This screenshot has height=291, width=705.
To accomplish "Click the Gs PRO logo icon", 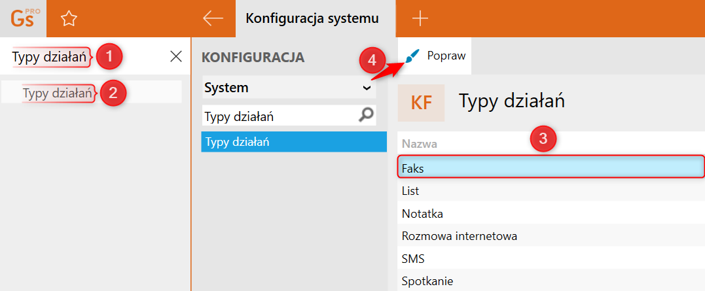I will (x=23, y=18).
